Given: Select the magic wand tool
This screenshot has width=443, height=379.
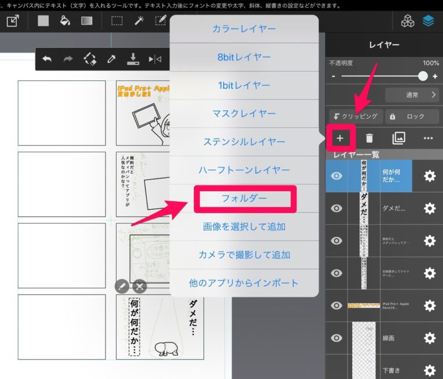Looking at the screenshot, I should (x=139, y=21).
